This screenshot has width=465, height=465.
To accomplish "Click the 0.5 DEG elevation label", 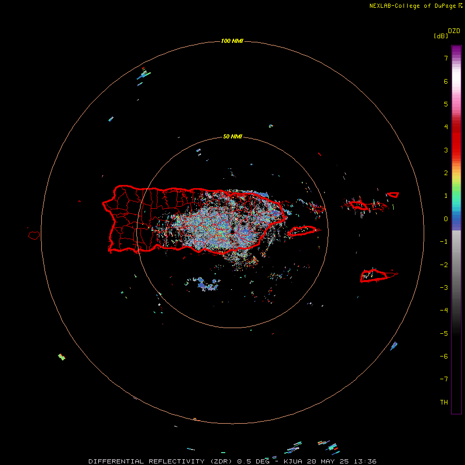I will 254,461.
